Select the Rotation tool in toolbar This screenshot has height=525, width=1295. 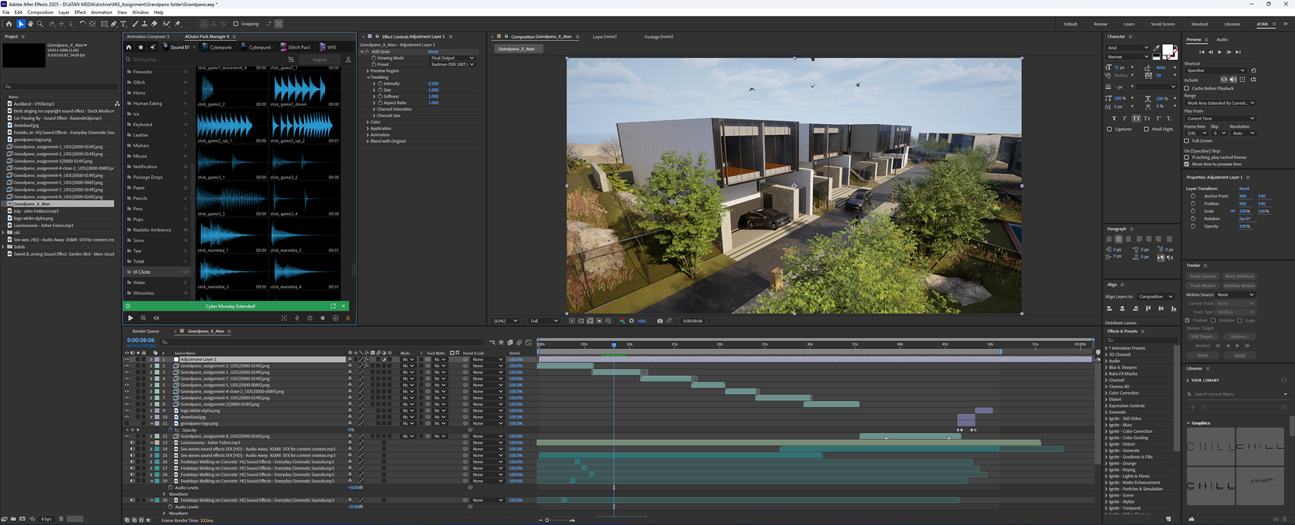point(82,24)
